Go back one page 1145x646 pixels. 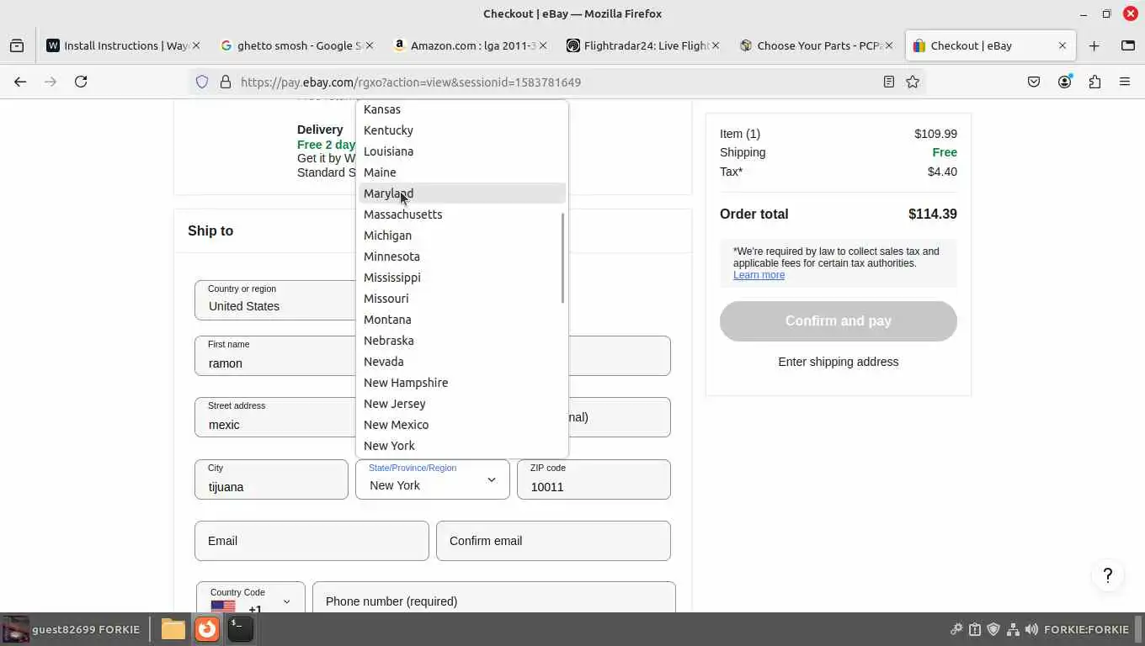coord(20,82)
